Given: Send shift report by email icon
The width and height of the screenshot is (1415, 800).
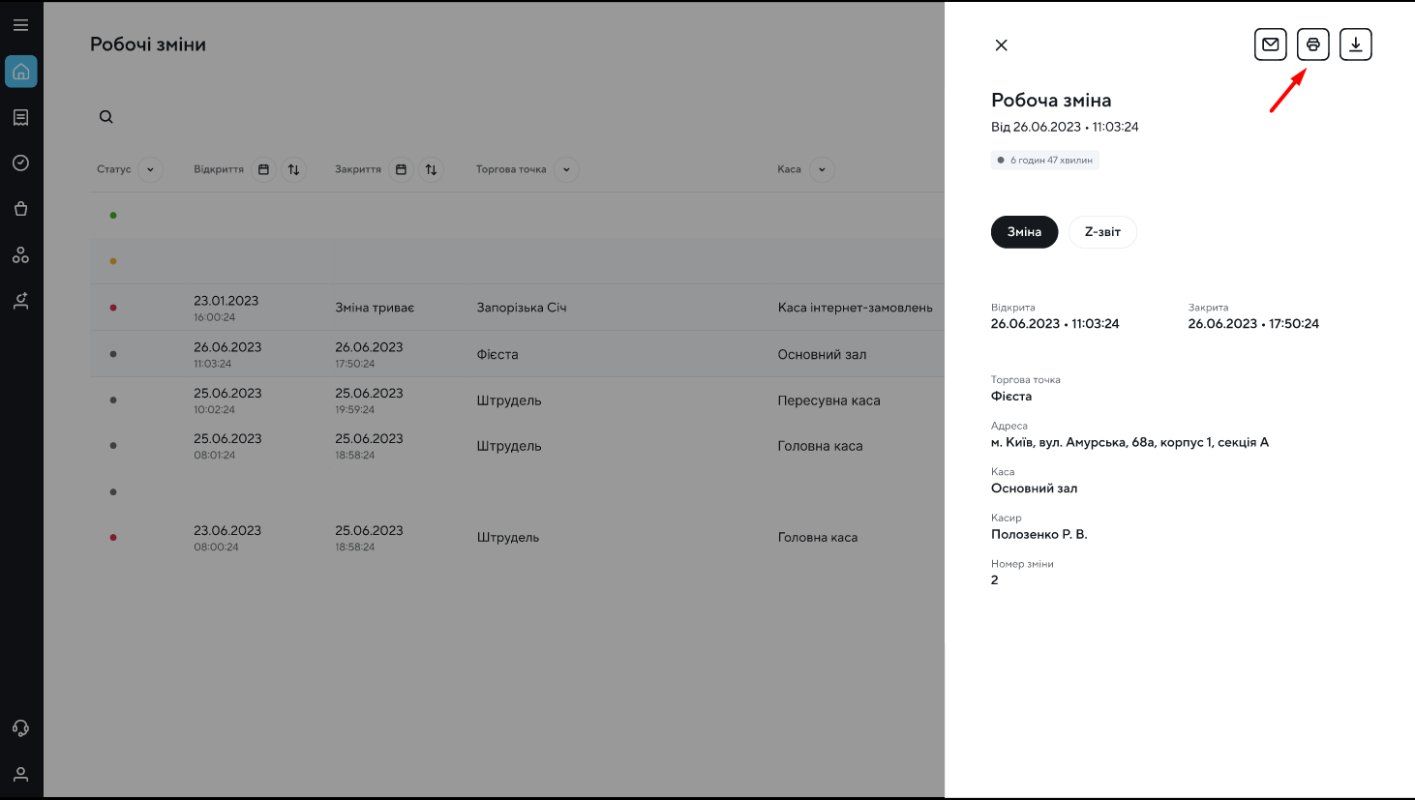Looking at the screenshot, I should pos(1270,44).
